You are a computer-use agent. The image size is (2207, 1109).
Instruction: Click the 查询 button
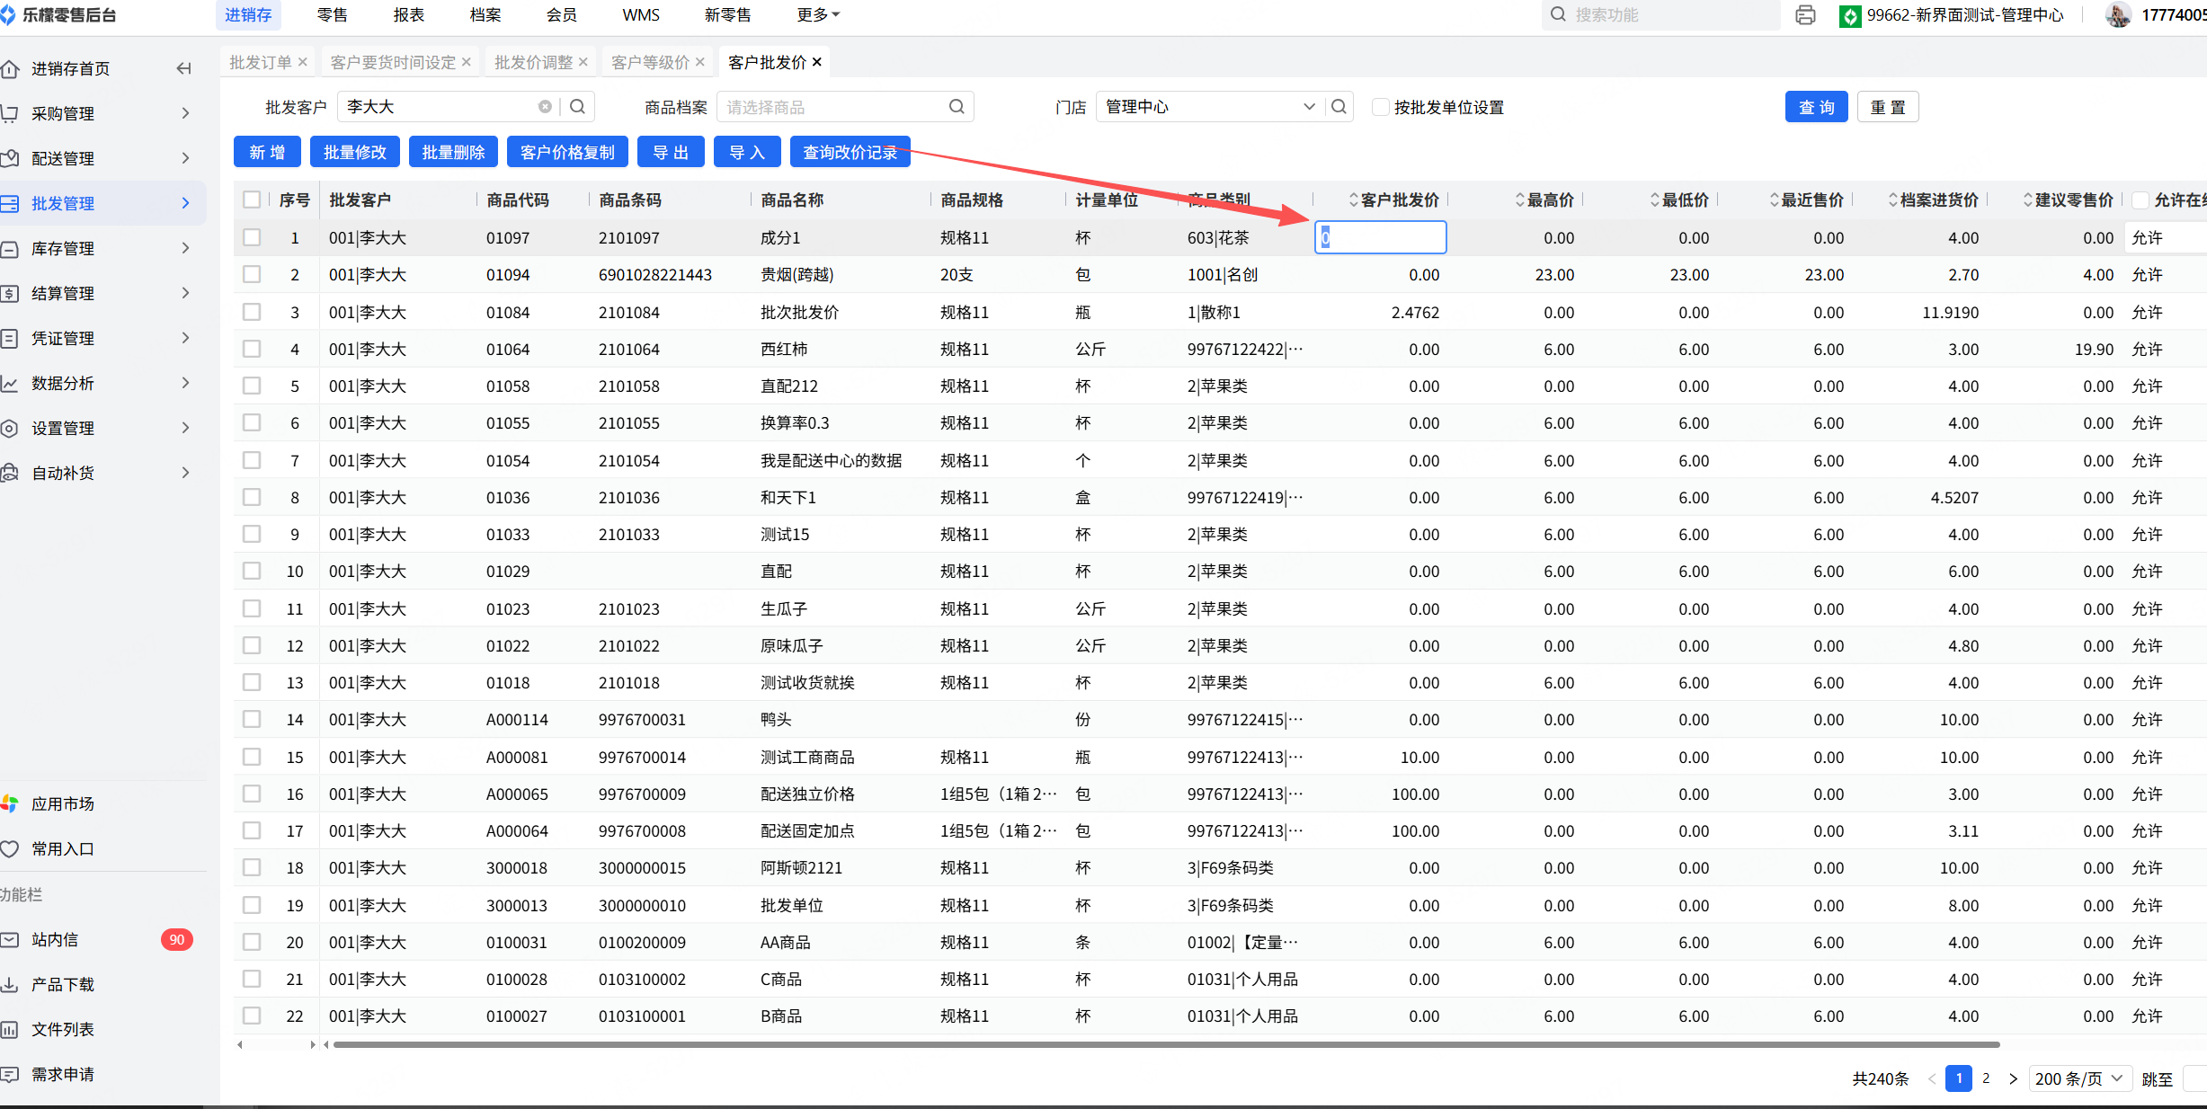click(1815, 107)
